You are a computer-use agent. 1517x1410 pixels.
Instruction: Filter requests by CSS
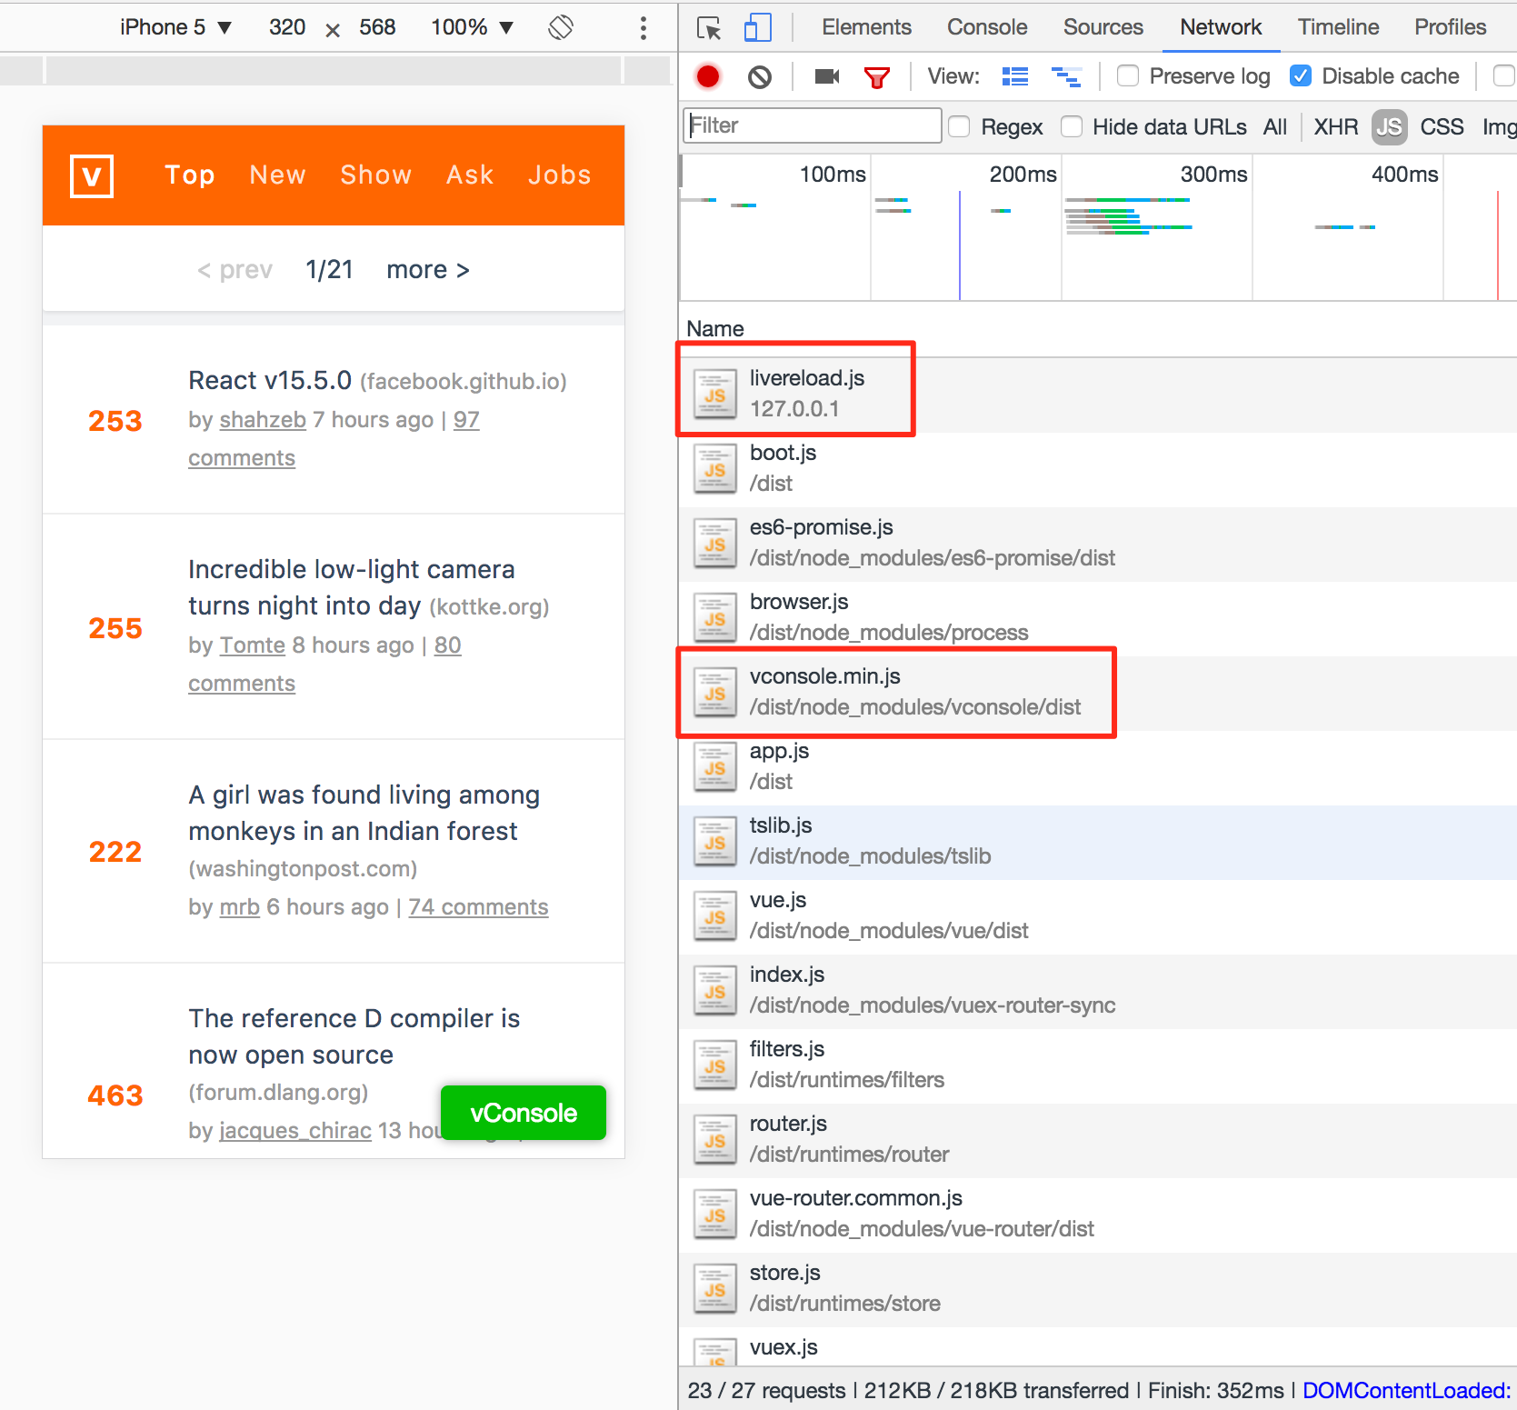click(1442, 127)
